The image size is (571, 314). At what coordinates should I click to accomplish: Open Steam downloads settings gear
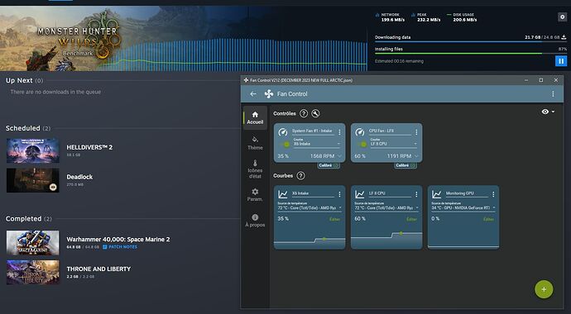click(562, 17)
